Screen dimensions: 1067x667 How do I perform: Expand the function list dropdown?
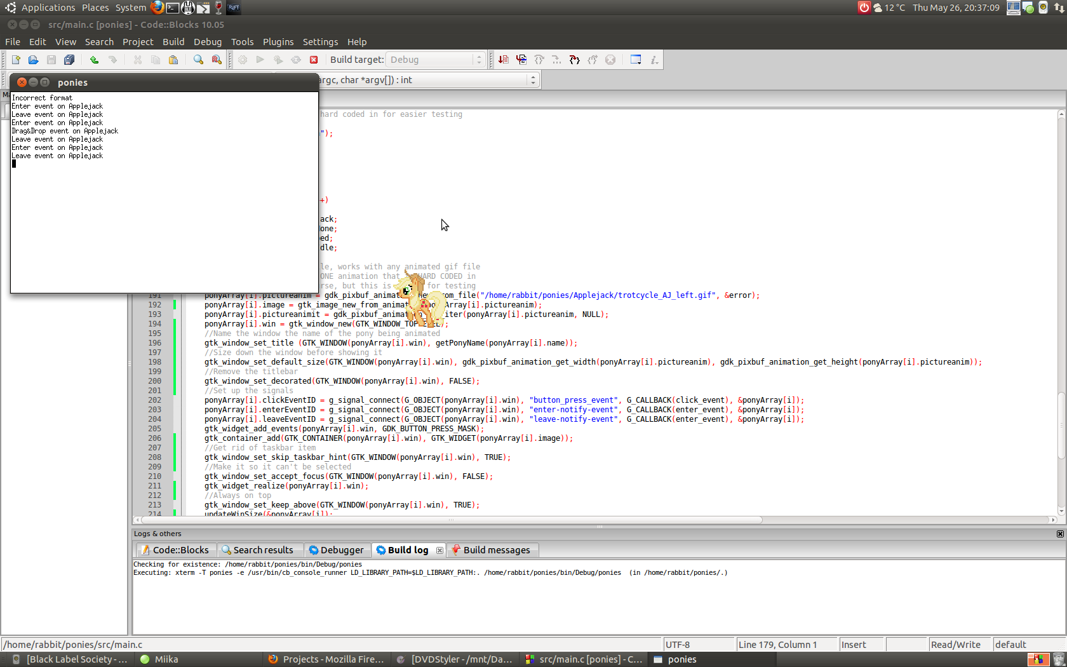533,80
